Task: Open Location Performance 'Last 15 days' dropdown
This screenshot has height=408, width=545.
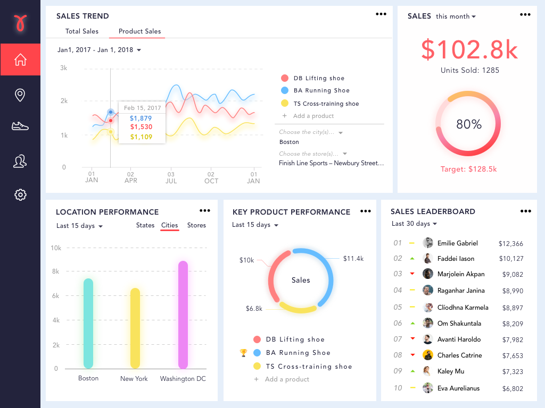Action: click(x=80, y=226)
